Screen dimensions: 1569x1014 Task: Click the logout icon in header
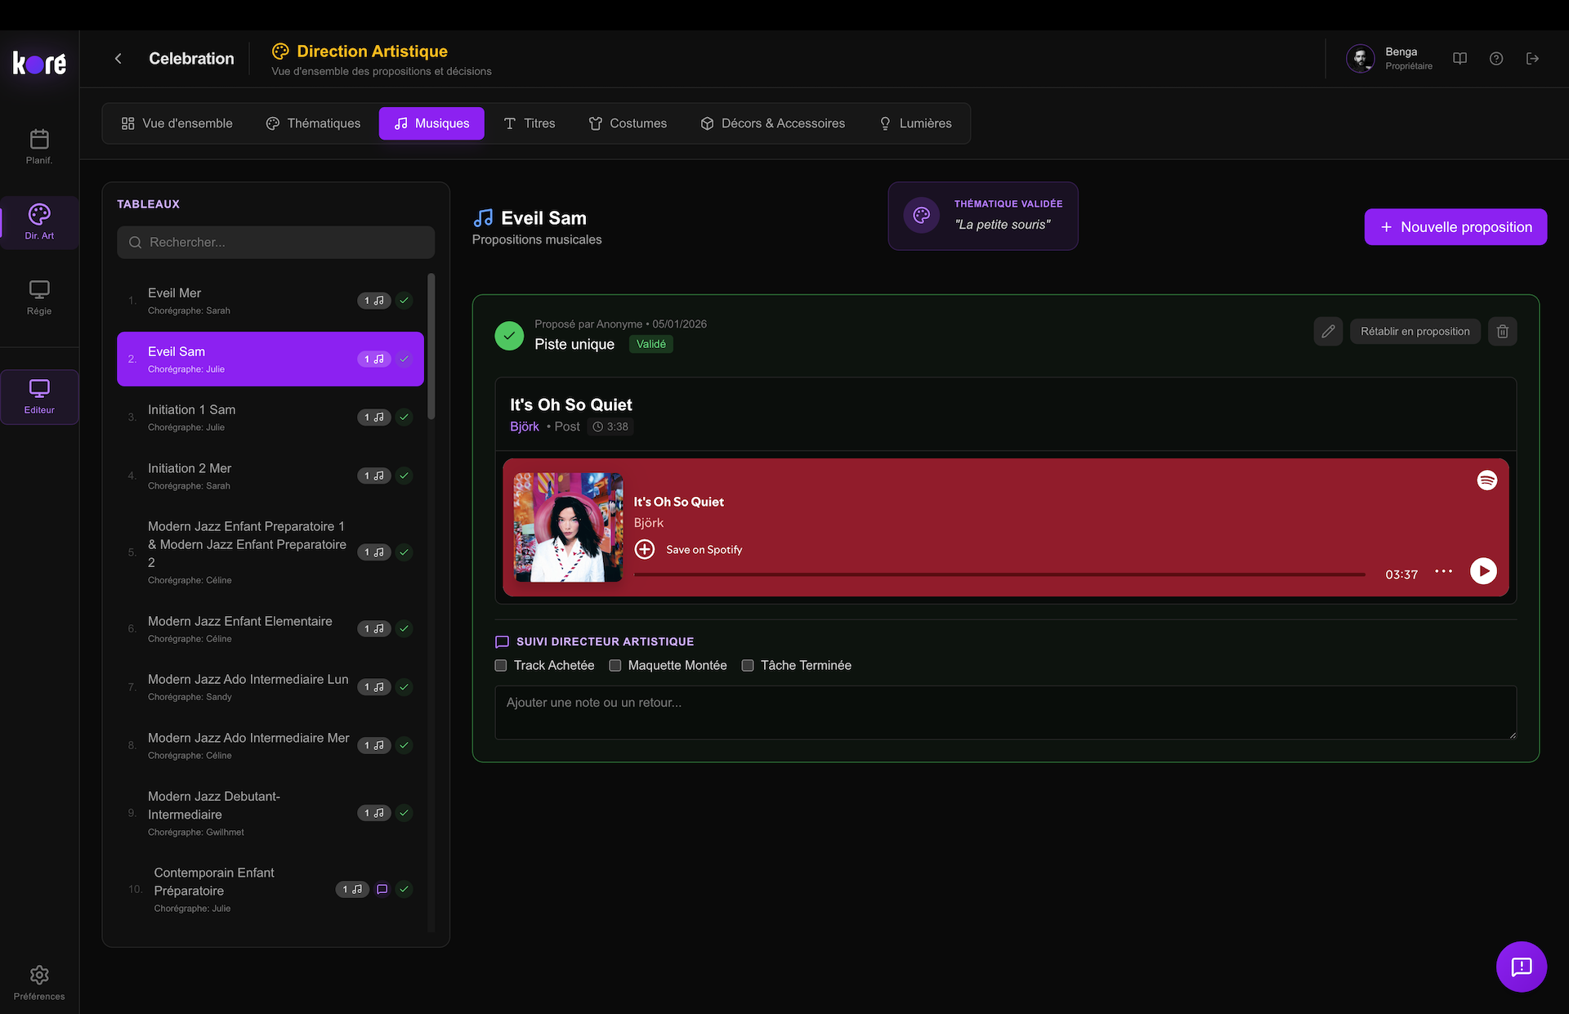coord(1532,59)
